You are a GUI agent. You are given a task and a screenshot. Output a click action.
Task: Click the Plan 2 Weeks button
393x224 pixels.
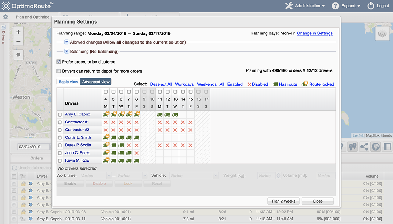(283, 201)
